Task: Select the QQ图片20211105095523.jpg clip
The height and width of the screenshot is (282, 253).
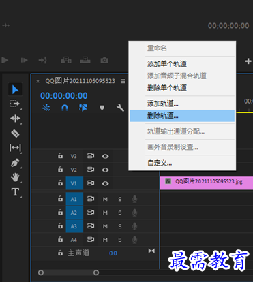Action: pos(207,183)
